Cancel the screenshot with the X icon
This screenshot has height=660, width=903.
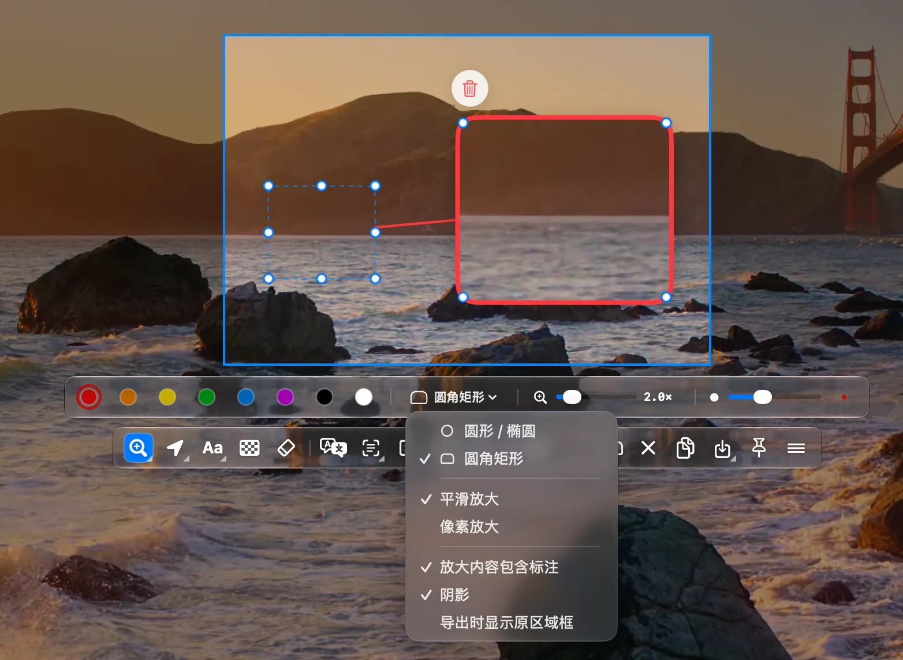point(648,448)
